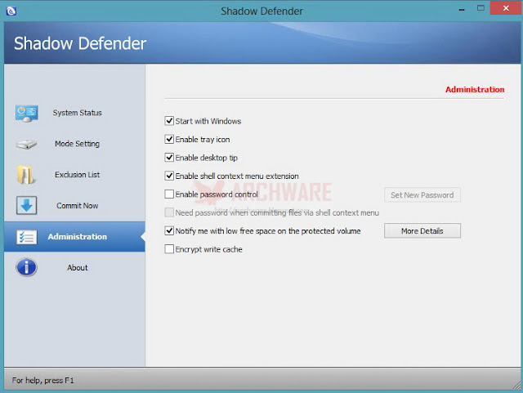523x393 pixels.
Task: Click the Shadow Defender title bar app icon
Action: pyautogui.click(x=11, y=11)
